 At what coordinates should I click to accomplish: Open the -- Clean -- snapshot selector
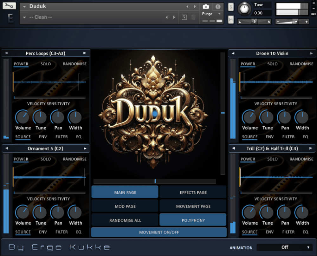coord(41,17)
